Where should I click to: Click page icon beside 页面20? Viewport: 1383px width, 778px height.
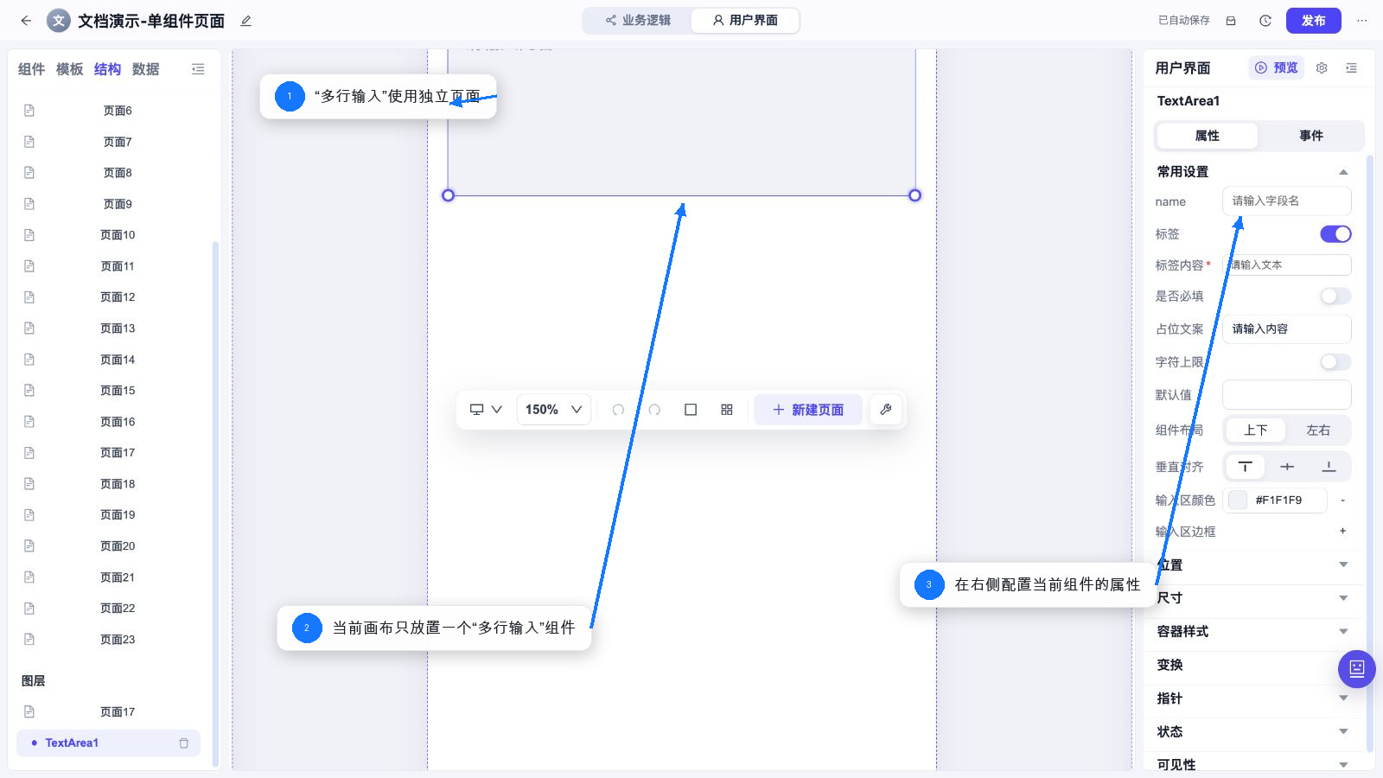[29, 546]
